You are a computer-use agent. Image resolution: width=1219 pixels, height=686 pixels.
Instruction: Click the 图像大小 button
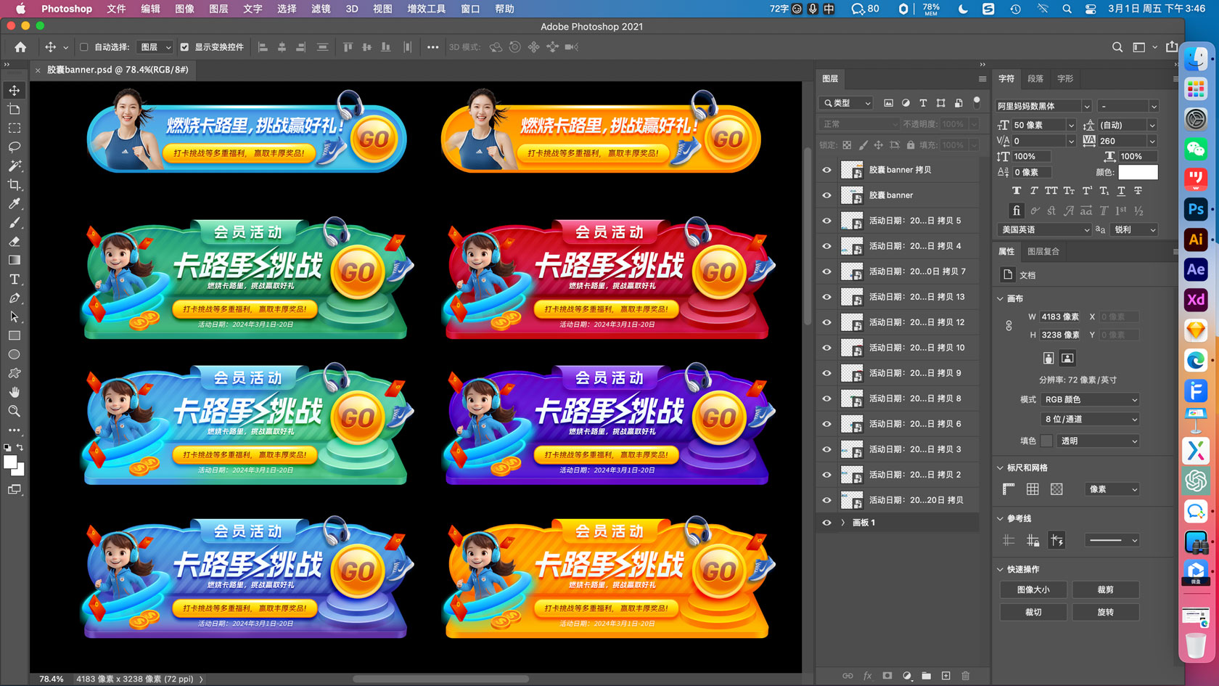pyautogui.click(x=1033, y=590)
